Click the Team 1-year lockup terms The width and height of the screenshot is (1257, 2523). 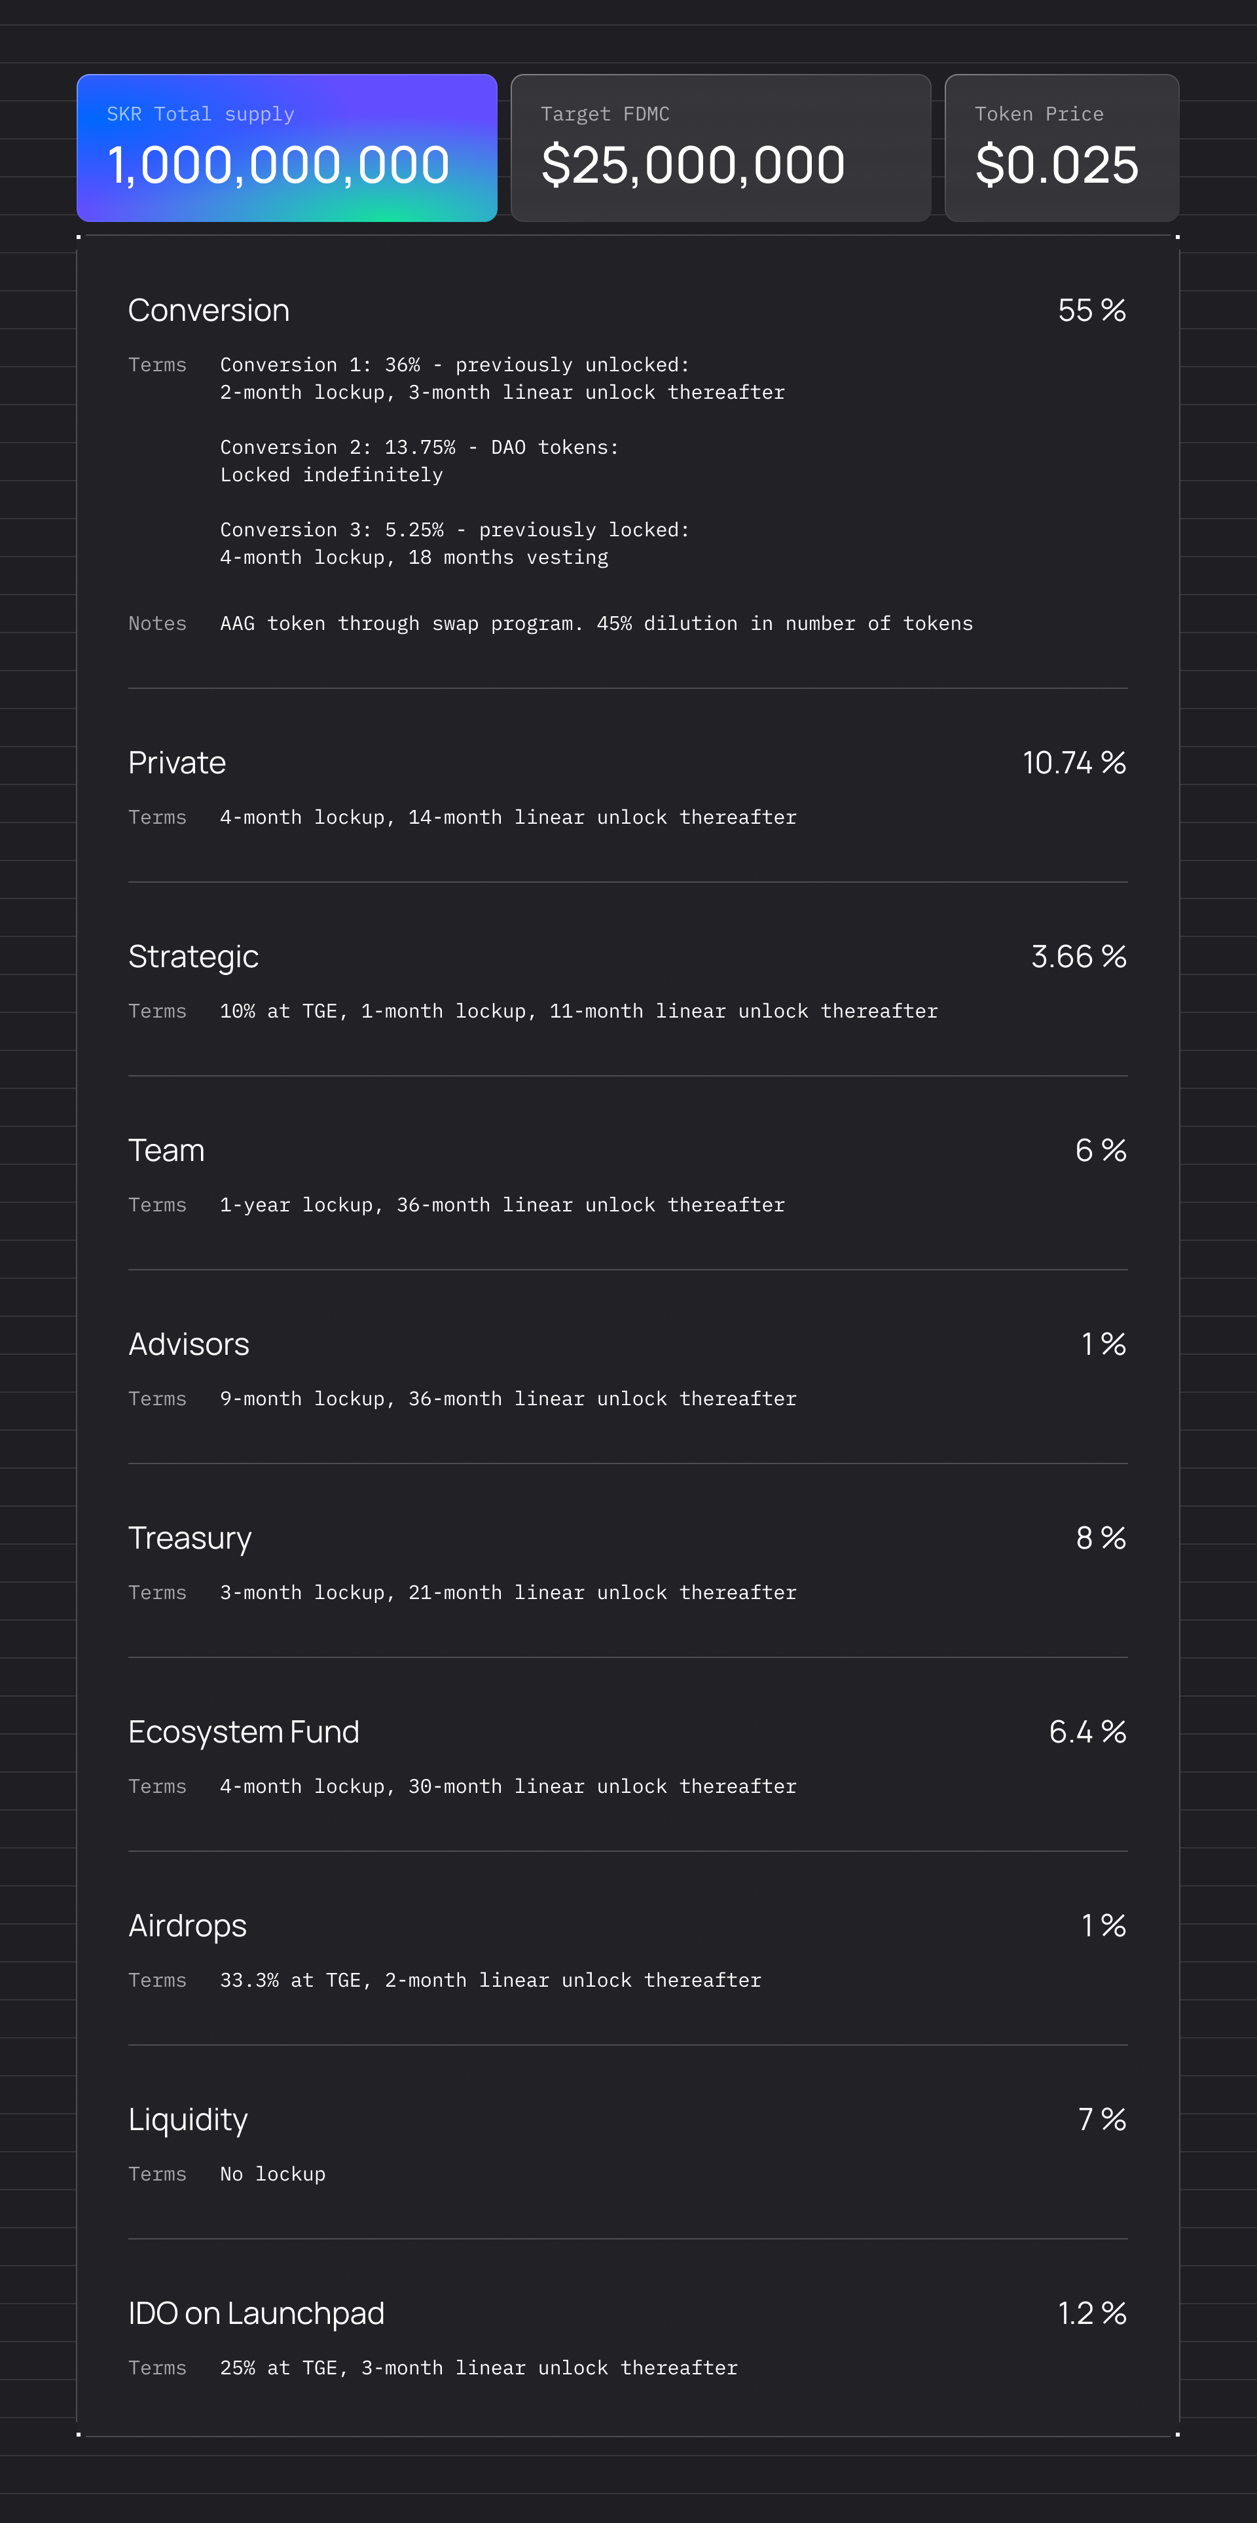pos(502,1206)
